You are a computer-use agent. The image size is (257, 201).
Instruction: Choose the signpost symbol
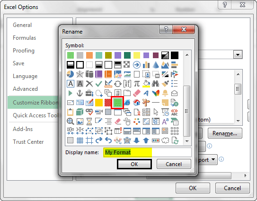146,103
